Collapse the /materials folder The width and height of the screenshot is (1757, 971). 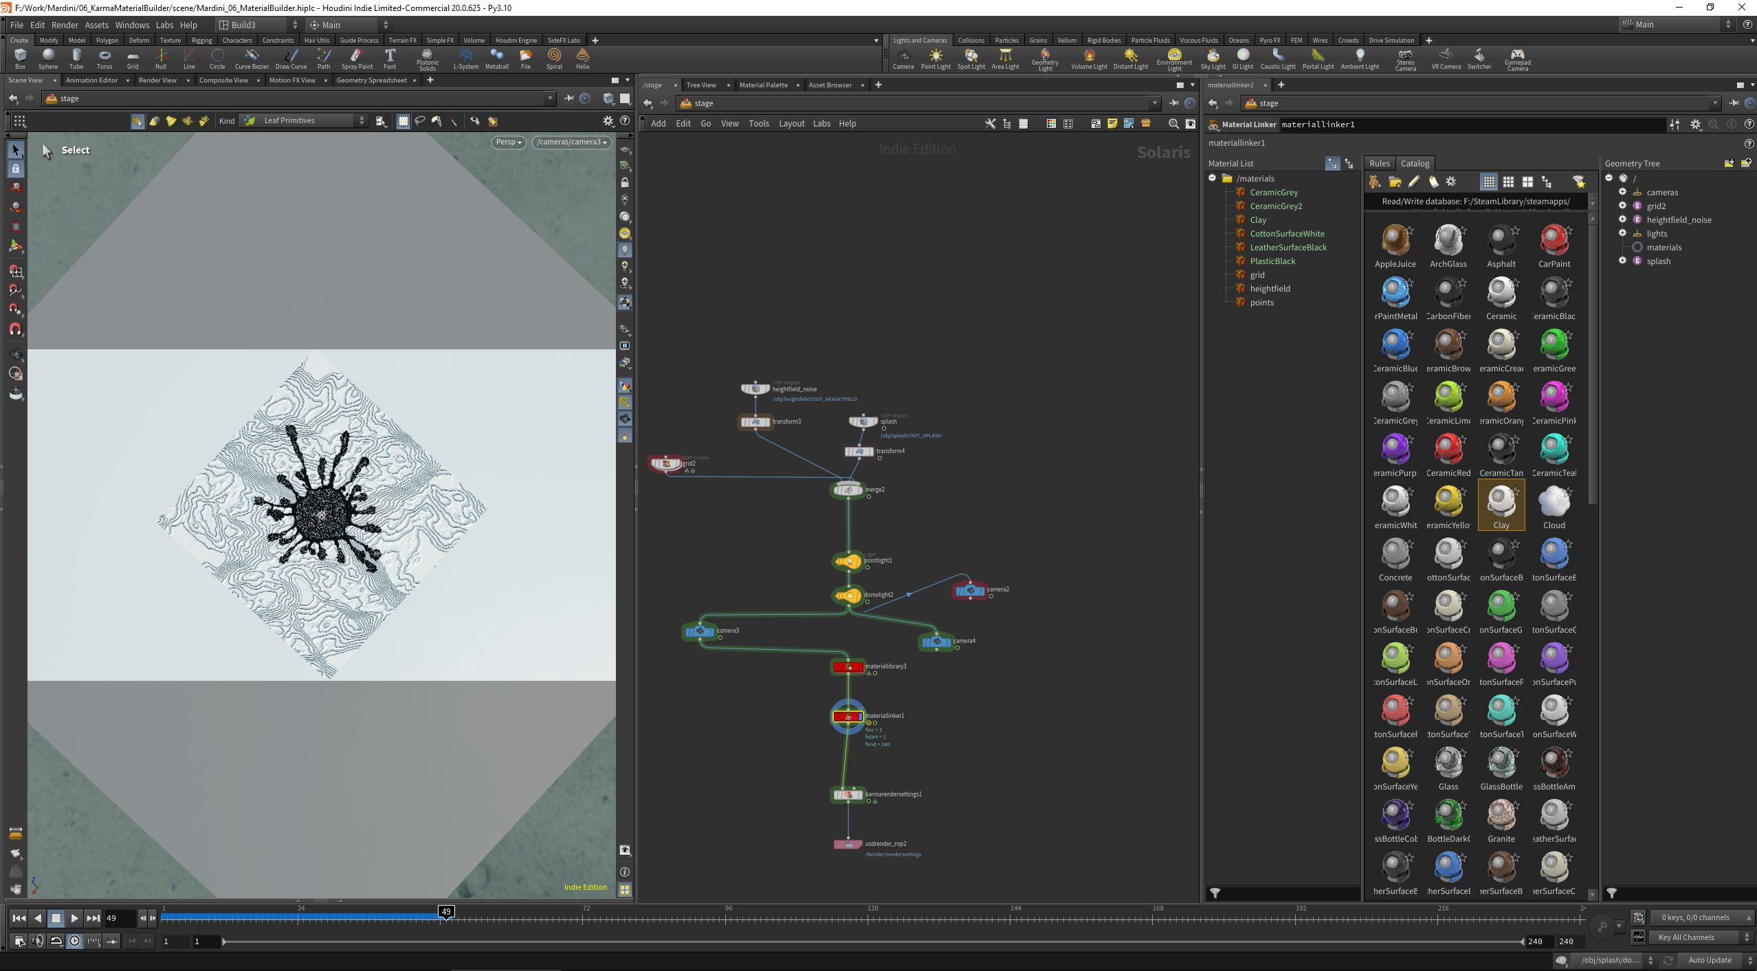[1213, 178]
